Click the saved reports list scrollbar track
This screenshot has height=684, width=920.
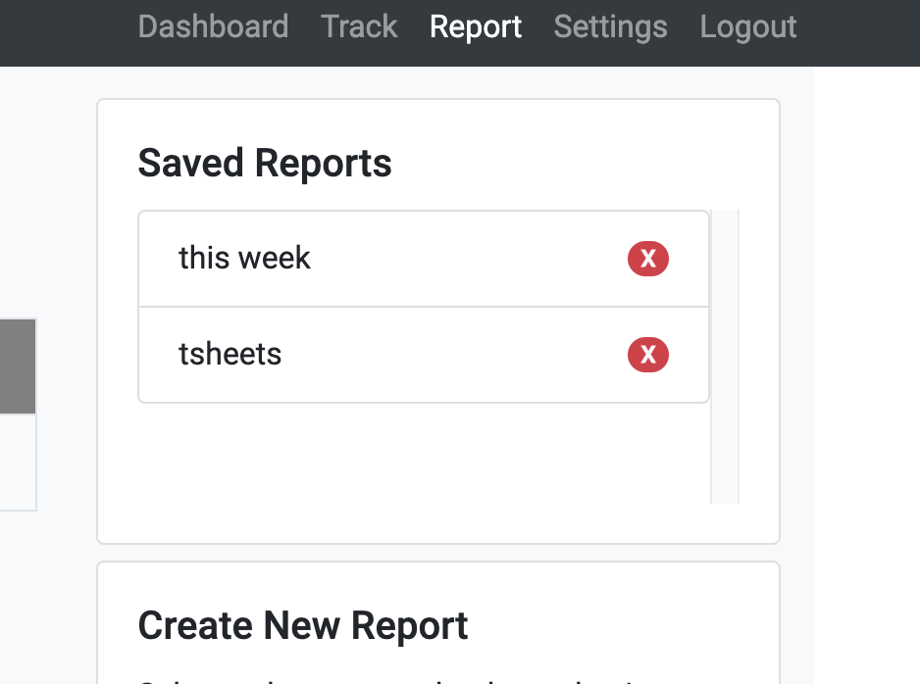pos(725,357)
